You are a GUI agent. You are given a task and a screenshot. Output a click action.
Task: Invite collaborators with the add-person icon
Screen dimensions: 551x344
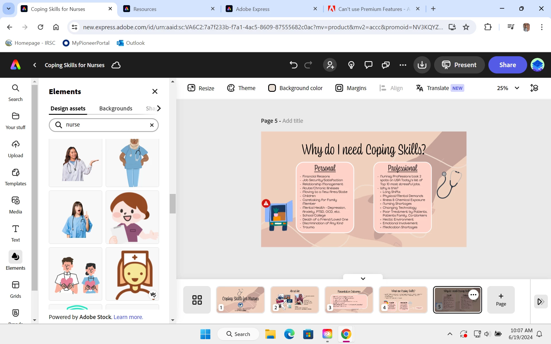(x=330, y=65)
